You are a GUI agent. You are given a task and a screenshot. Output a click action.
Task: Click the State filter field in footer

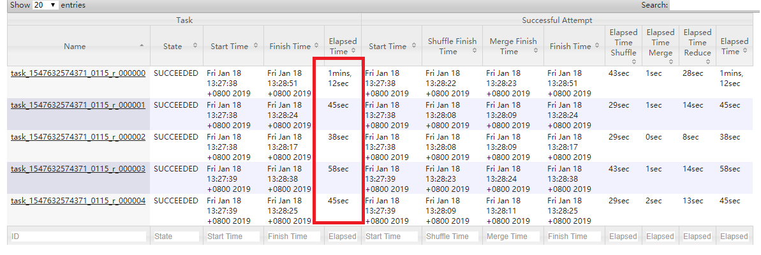177,237
